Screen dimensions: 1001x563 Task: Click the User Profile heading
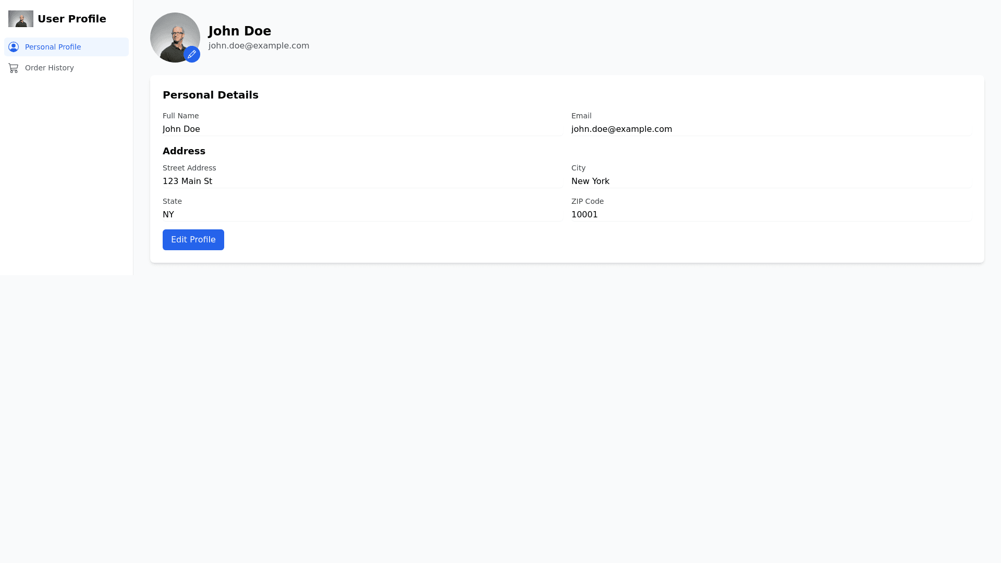(x=72, y=19)
